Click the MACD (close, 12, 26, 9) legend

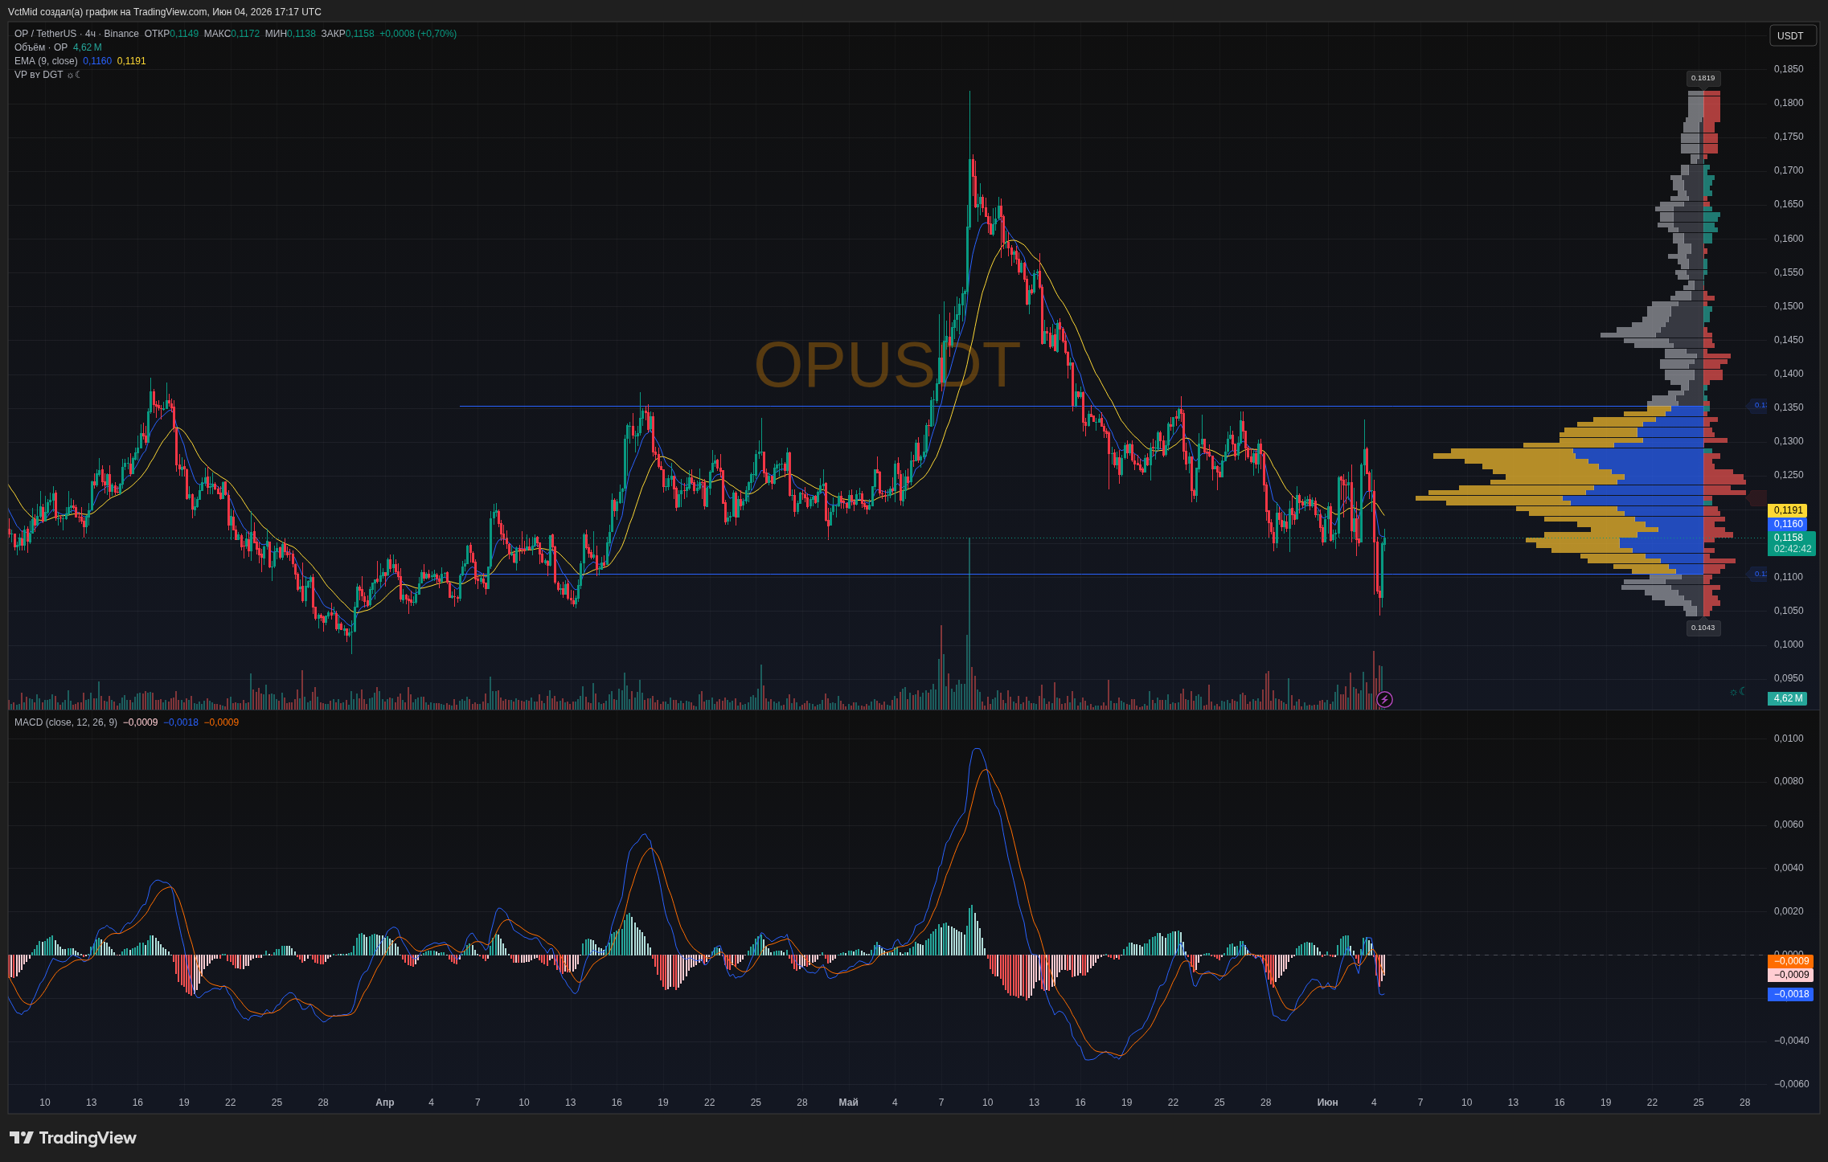pos(66,722)
